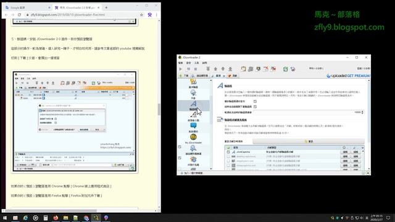
Task: Pause downloads using the JDownloader pause icon
Action: [188, 69]
